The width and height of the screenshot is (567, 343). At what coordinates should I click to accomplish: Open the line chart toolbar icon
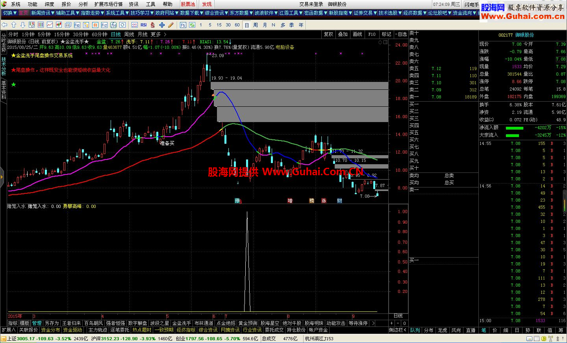50,25
